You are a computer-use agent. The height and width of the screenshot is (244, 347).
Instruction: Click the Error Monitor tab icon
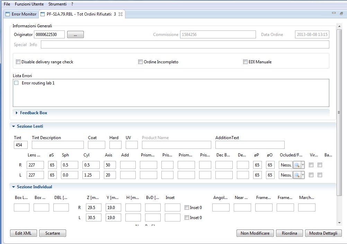[8, 14]
